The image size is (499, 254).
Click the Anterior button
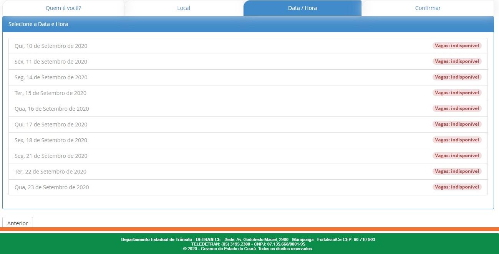[x=18, y=223]
